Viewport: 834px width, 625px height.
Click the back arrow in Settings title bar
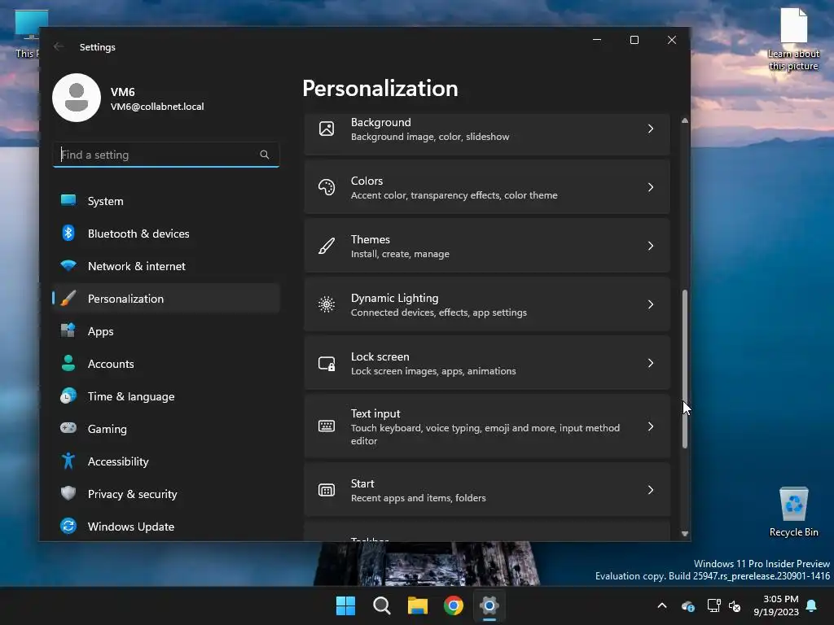click(x=59, y=46)
